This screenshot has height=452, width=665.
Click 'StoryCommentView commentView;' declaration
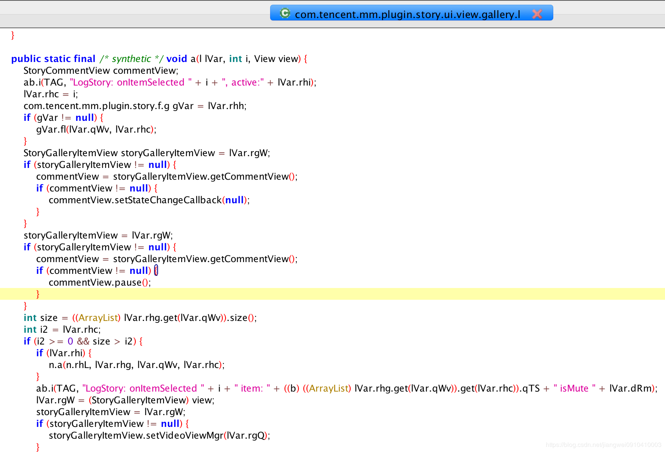point(101,71)
